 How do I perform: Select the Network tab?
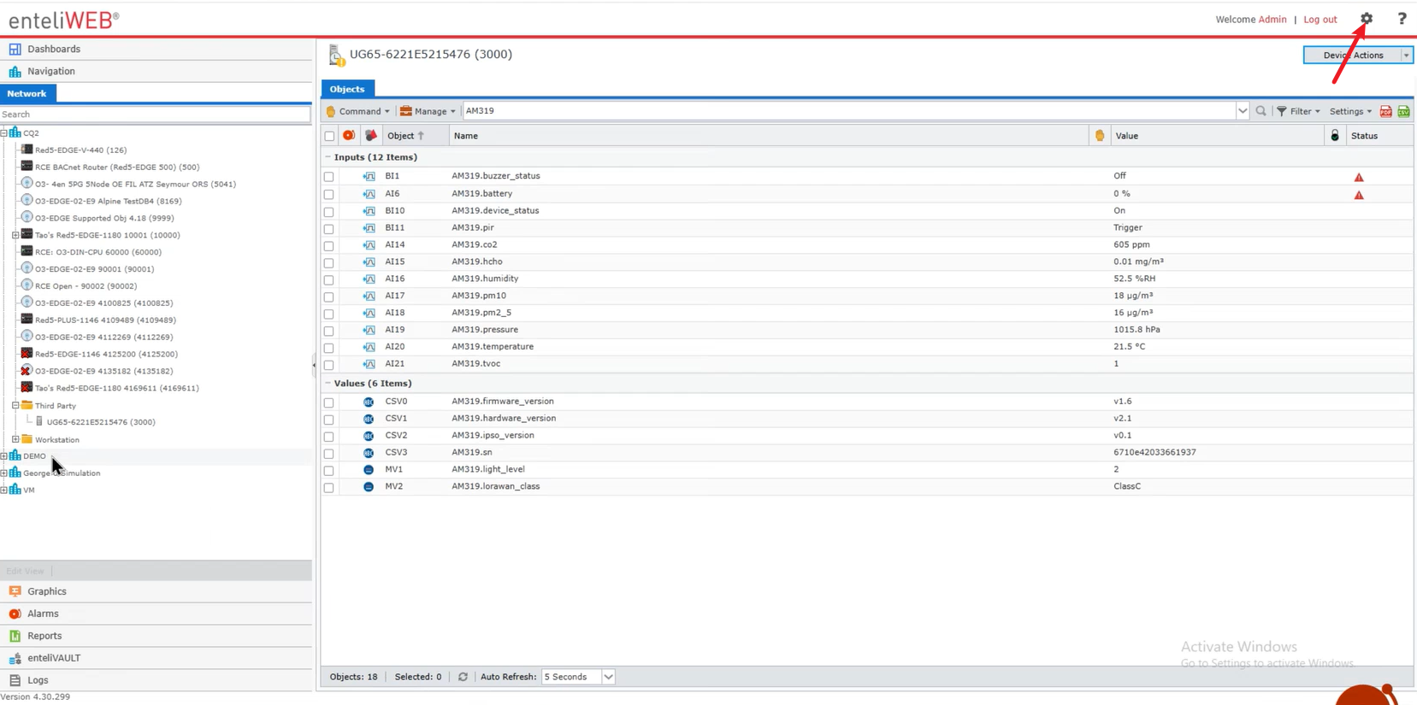27,93
